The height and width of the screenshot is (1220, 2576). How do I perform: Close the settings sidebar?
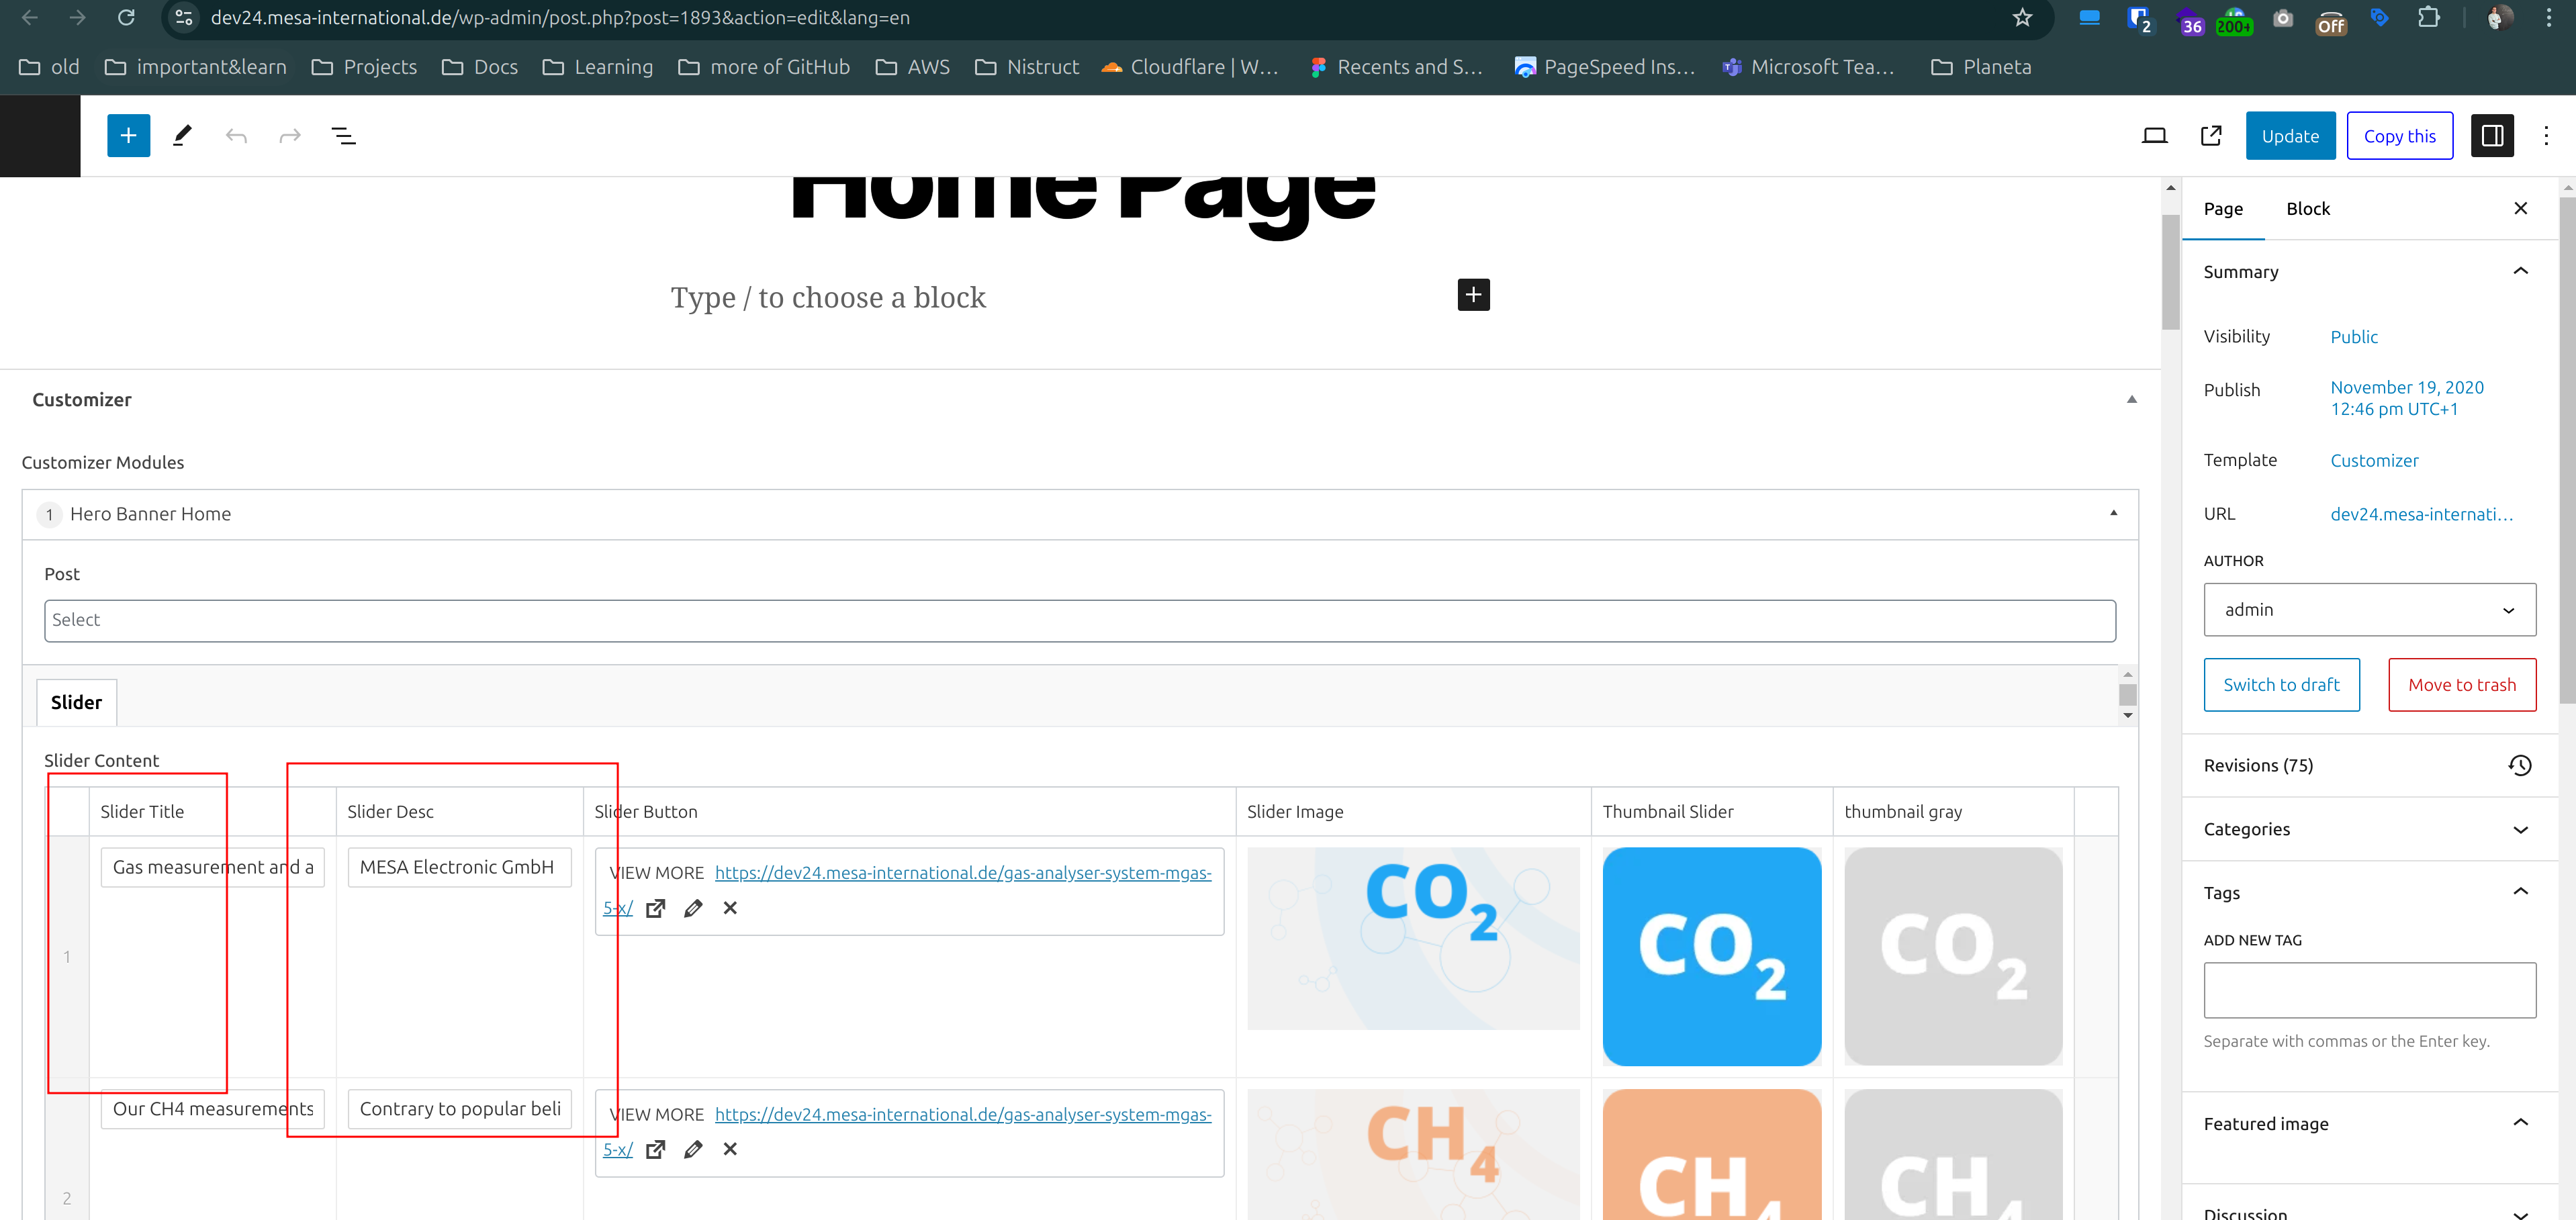click(x=2520, y=208)
